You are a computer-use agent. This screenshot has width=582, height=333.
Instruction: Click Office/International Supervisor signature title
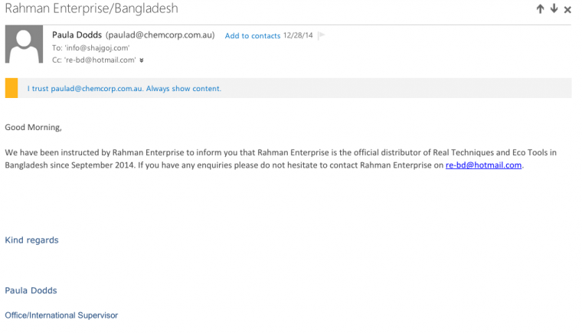tap(61, 315)
